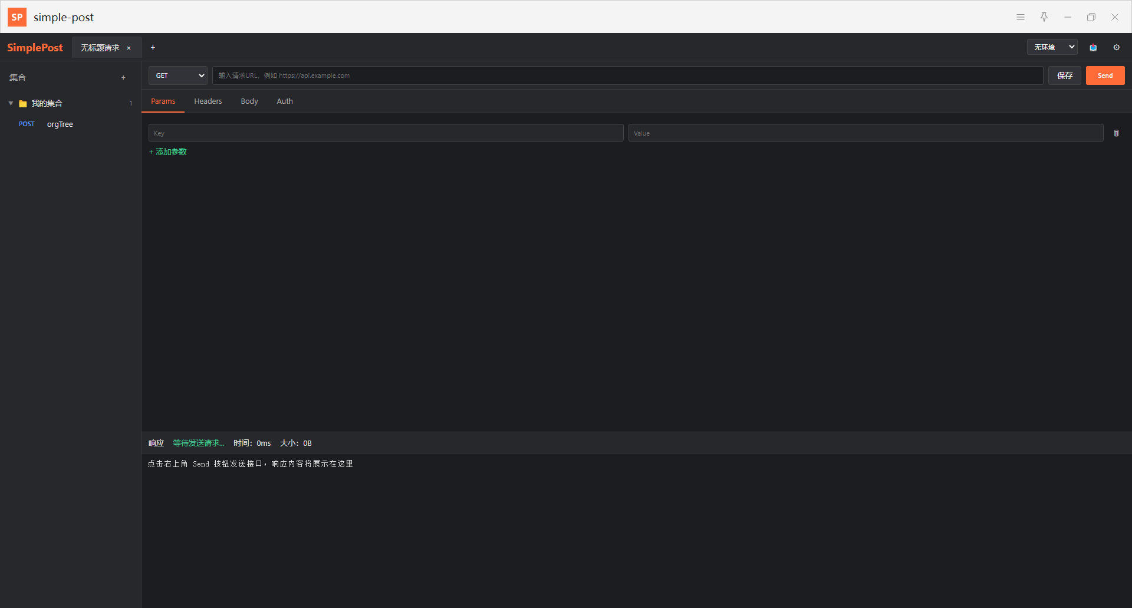Image resolution: width=1132 pixels, height=608 pixels.
Task: Click the SimplePost brand title
Action: (35, 48)
